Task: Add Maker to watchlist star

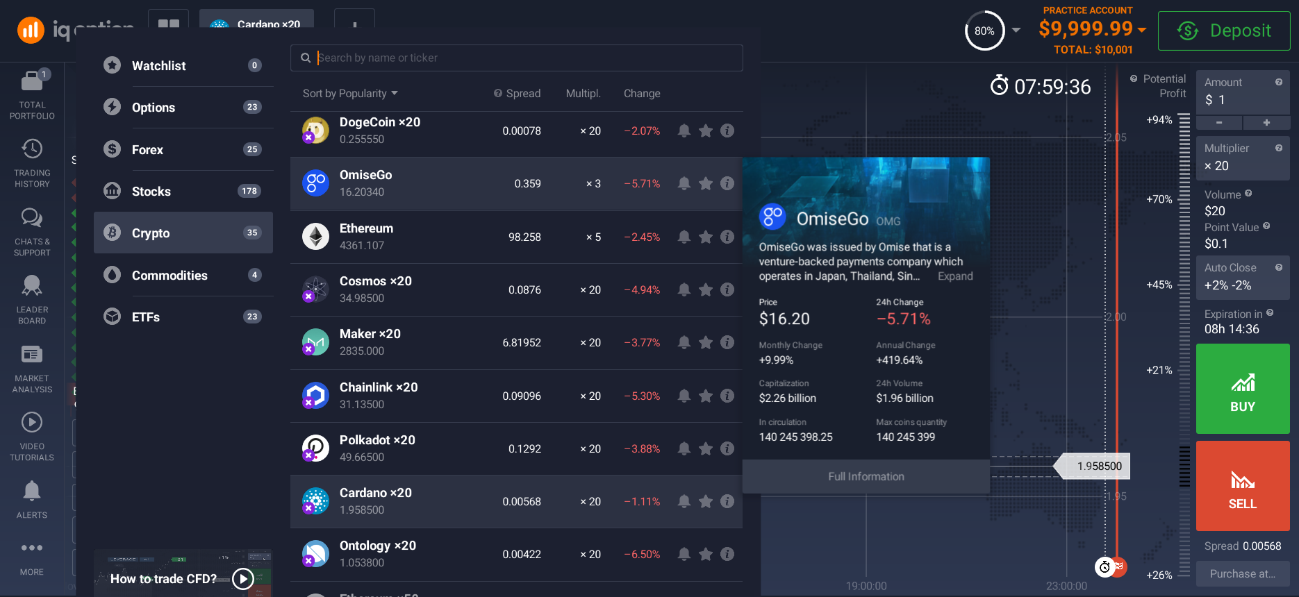Action: coord(706,342)
